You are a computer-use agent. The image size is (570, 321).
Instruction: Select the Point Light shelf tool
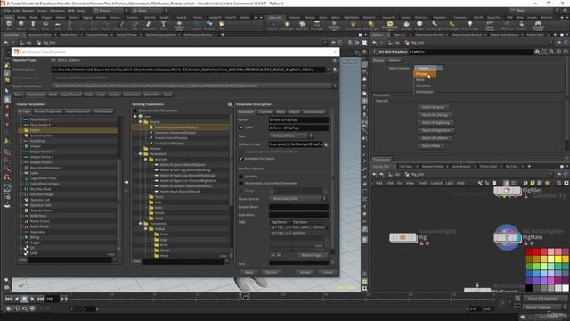(x=287, y=25)
